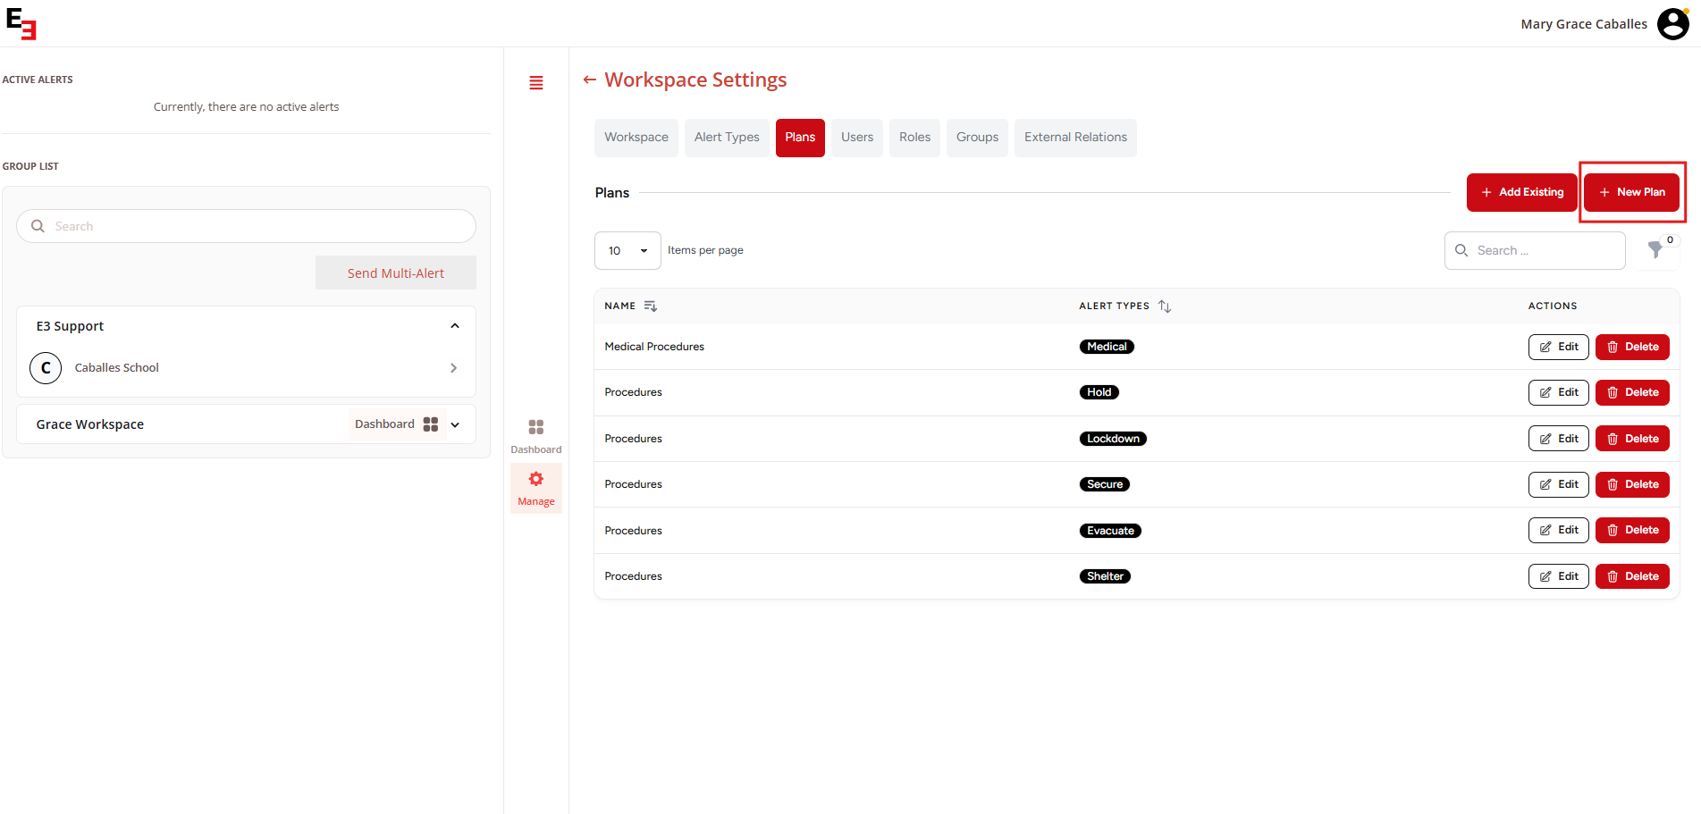Edit the Procedures plan with Shelter alert
The width and height of the screenshot is (1701, 814).
[x=1558, y=576]
